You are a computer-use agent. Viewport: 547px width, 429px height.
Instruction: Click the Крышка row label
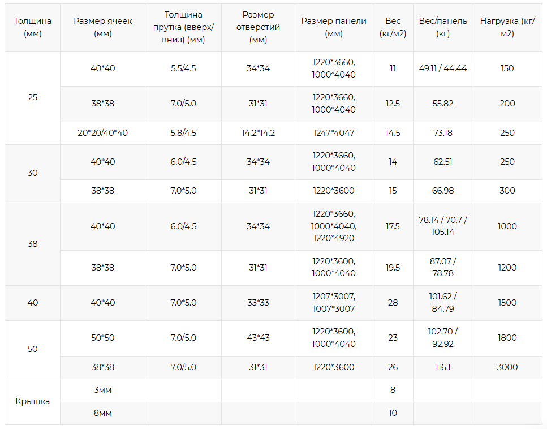[x=32, y=401]
